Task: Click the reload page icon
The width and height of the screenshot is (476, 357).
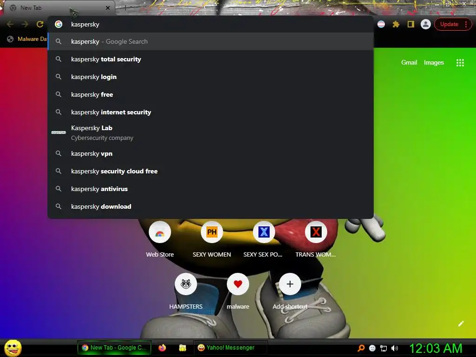Action: 40,24
